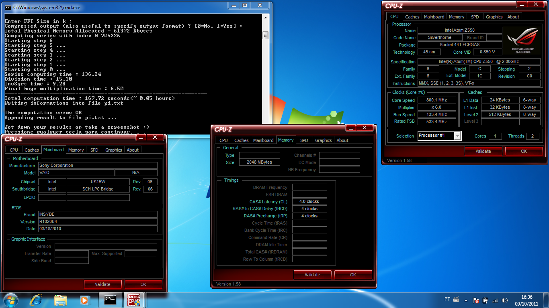Viewport: 549px width, 308px height.
Task: Click the Manufacturer value "Sony Corporation"
Action: point(98,165)
